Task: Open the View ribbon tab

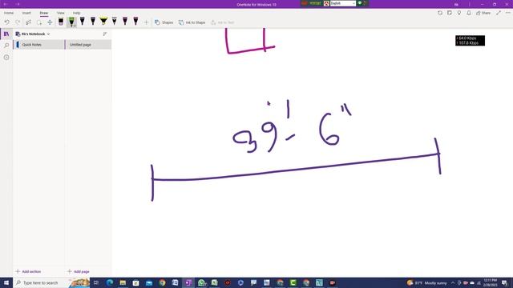Action: pyautogui.click(x=61, y=13)
